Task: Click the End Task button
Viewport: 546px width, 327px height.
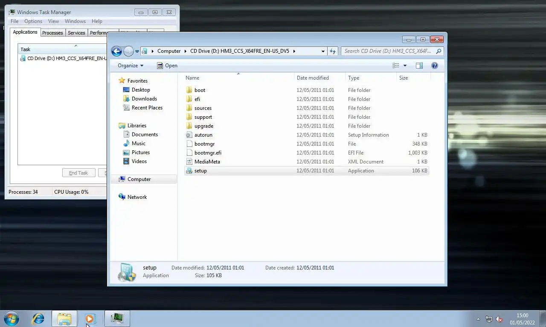Action: click(78, 173)
